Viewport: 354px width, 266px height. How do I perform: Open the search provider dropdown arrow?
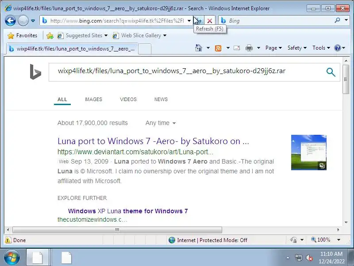346,20
